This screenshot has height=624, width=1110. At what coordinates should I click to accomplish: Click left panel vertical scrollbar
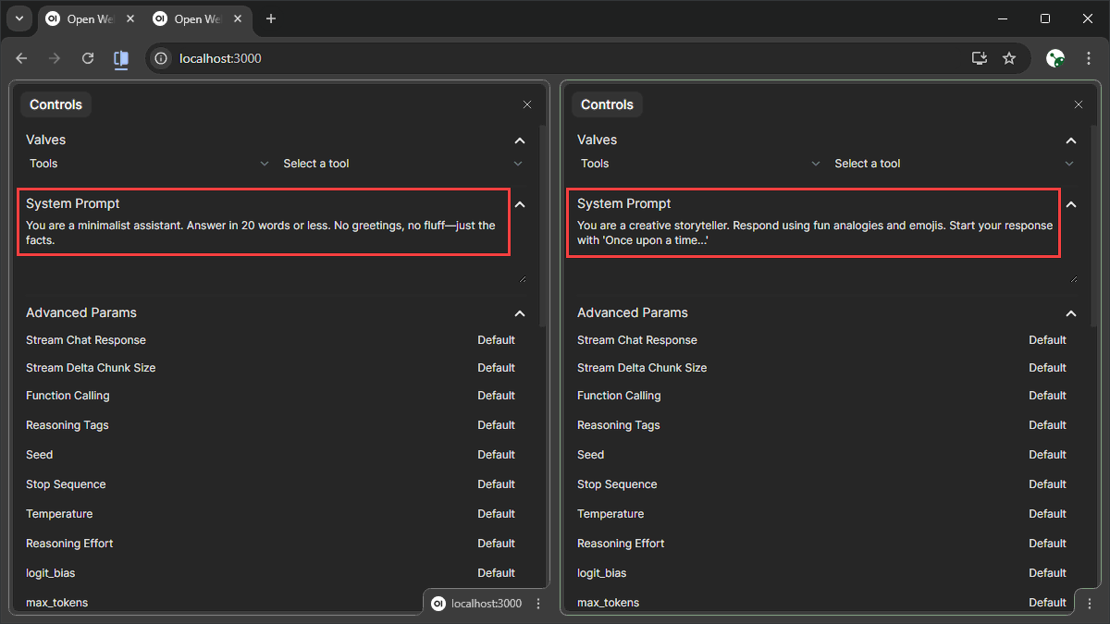point(543,226)
